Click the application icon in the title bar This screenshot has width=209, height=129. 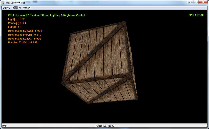pos(3,3)
